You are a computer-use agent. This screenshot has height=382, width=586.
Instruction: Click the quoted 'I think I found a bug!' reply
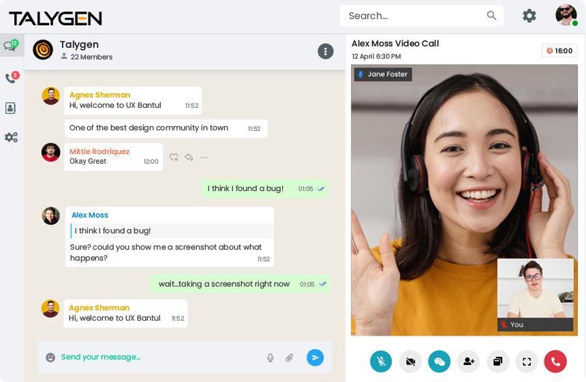point(172,231)
